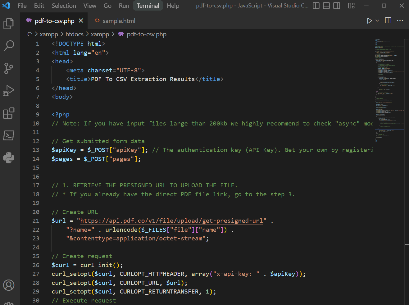The image size is (409, 305).
Task: Click the minimap code overview
Action: click(389, 90)
